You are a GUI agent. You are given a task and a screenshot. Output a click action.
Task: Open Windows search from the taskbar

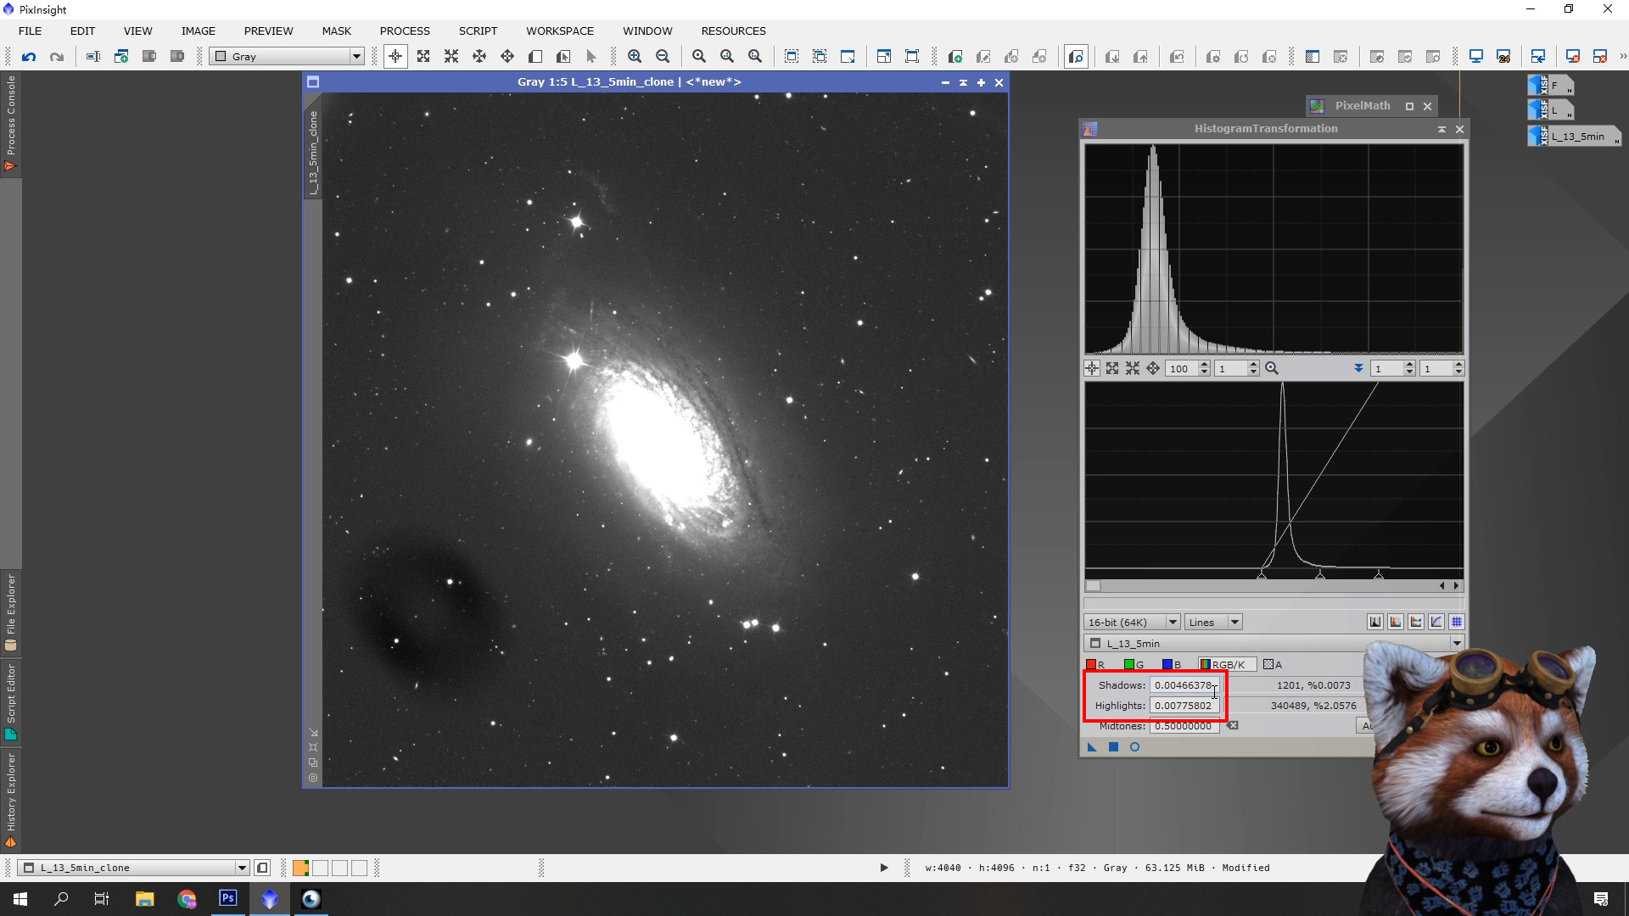(x=61, y=899)
